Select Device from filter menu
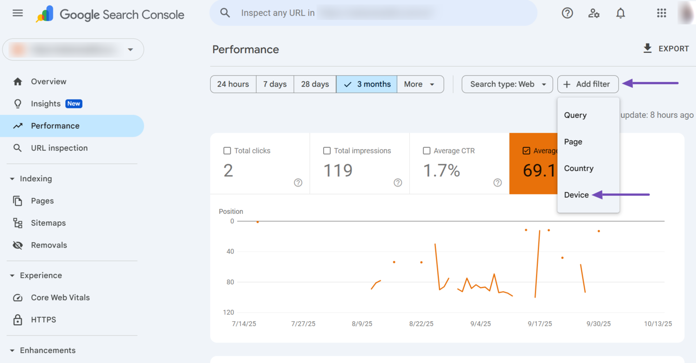The height and width of the screenshot is (363, 696). coord(576,195)
